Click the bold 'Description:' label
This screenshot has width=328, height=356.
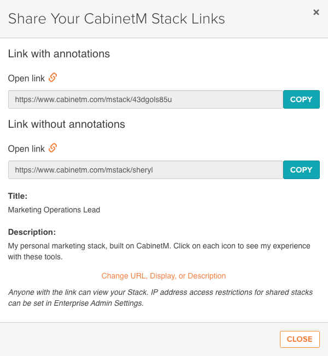tap(32, 232)
